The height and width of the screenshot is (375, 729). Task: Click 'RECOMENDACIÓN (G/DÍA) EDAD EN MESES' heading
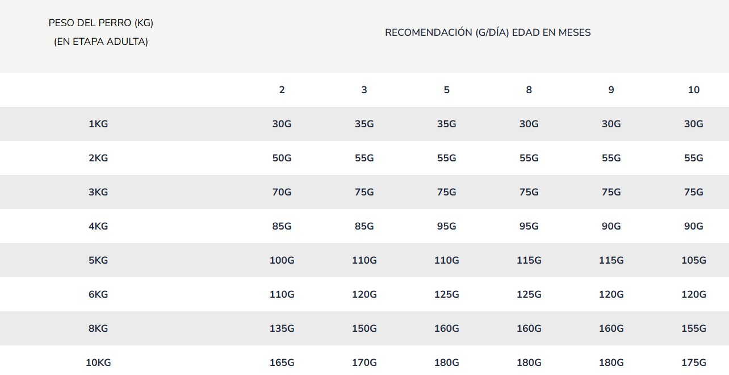[x=488, y=32]
